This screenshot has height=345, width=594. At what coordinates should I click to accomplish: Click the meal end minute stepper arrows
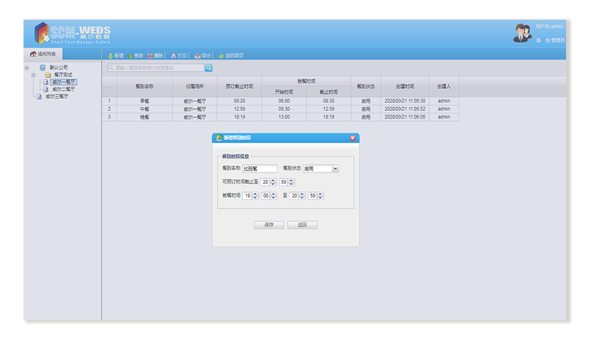(x=320, y=196)
